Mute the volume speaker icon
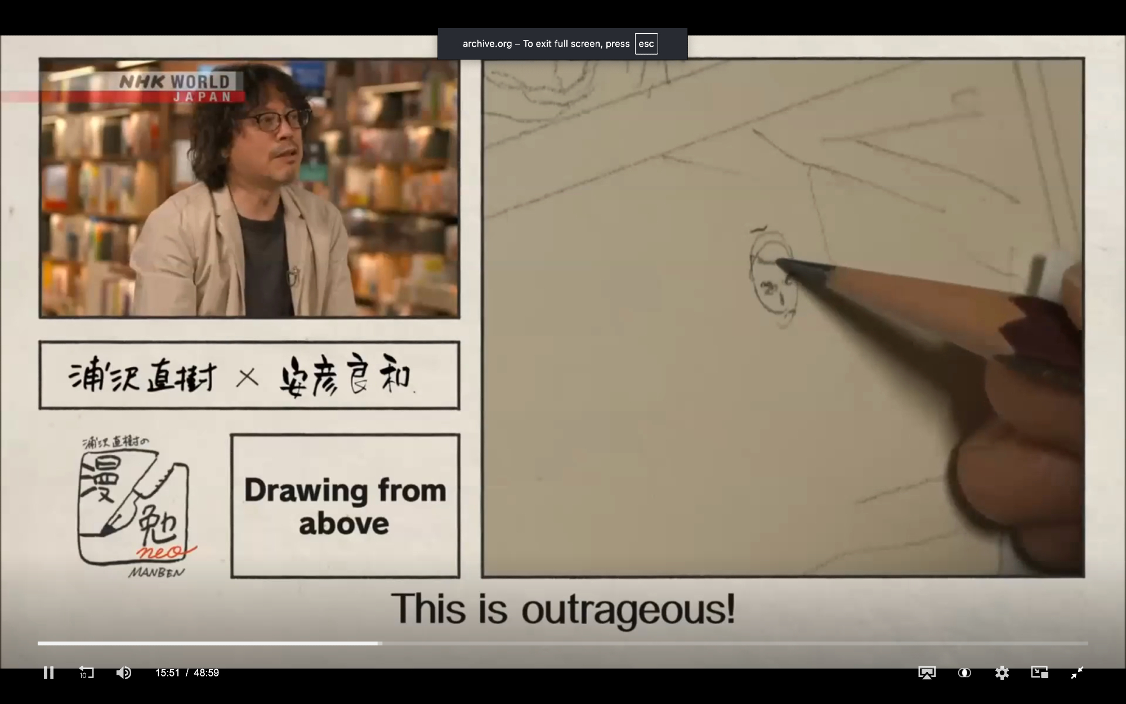 (x=123, y=672)
